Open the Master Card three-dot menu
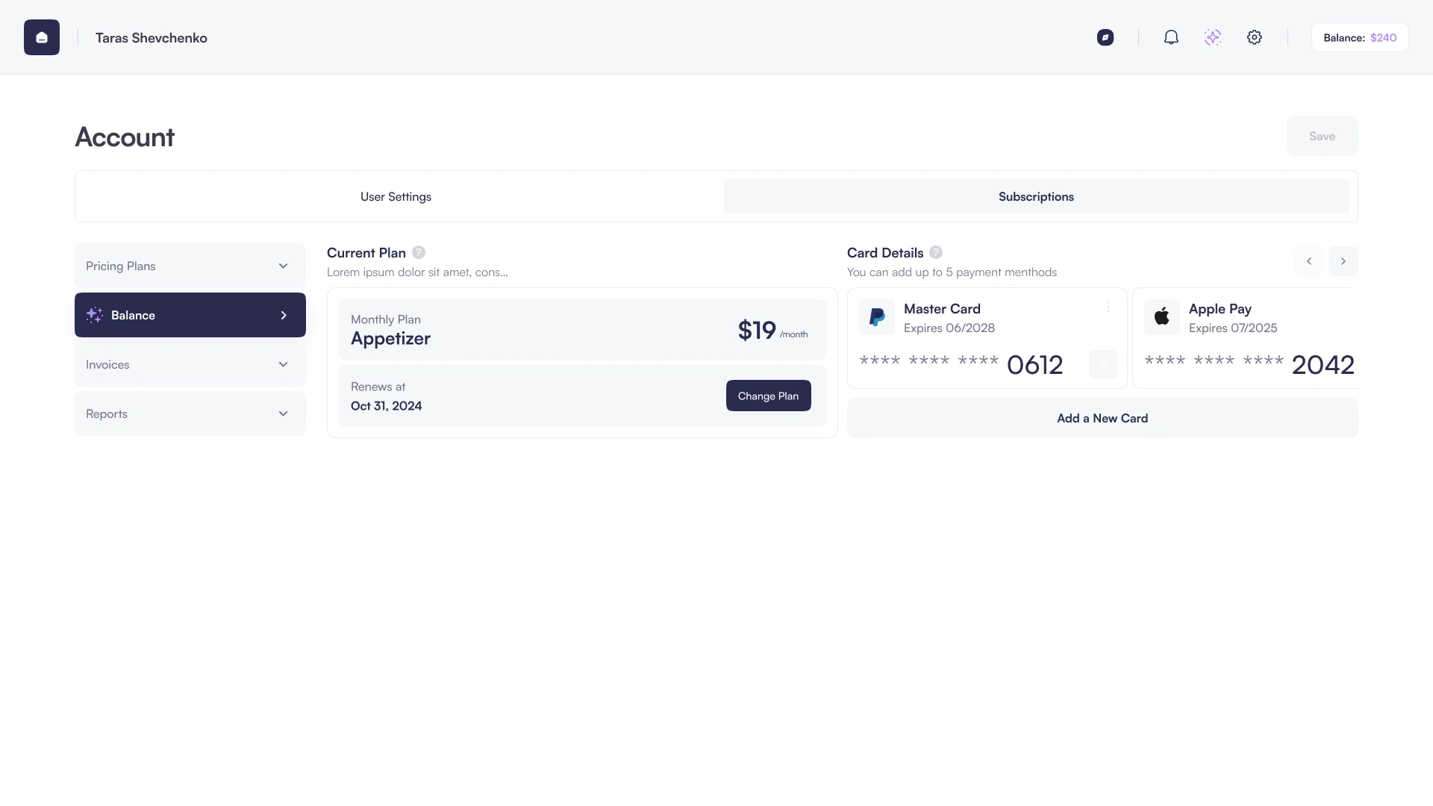 [x=1108, y=307]
